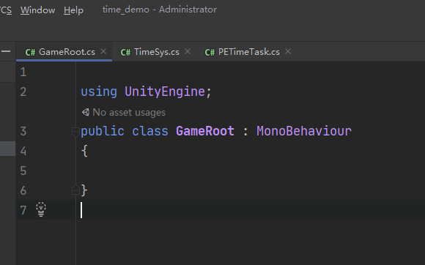Open the Window menu
This screenshot has height=265, width=425.
[37, 10]
